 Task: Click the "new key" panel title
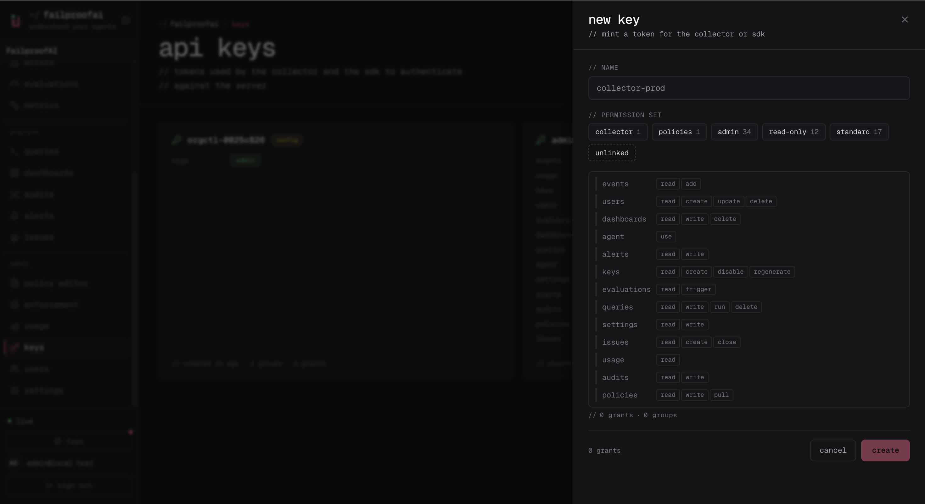(614, 19)
